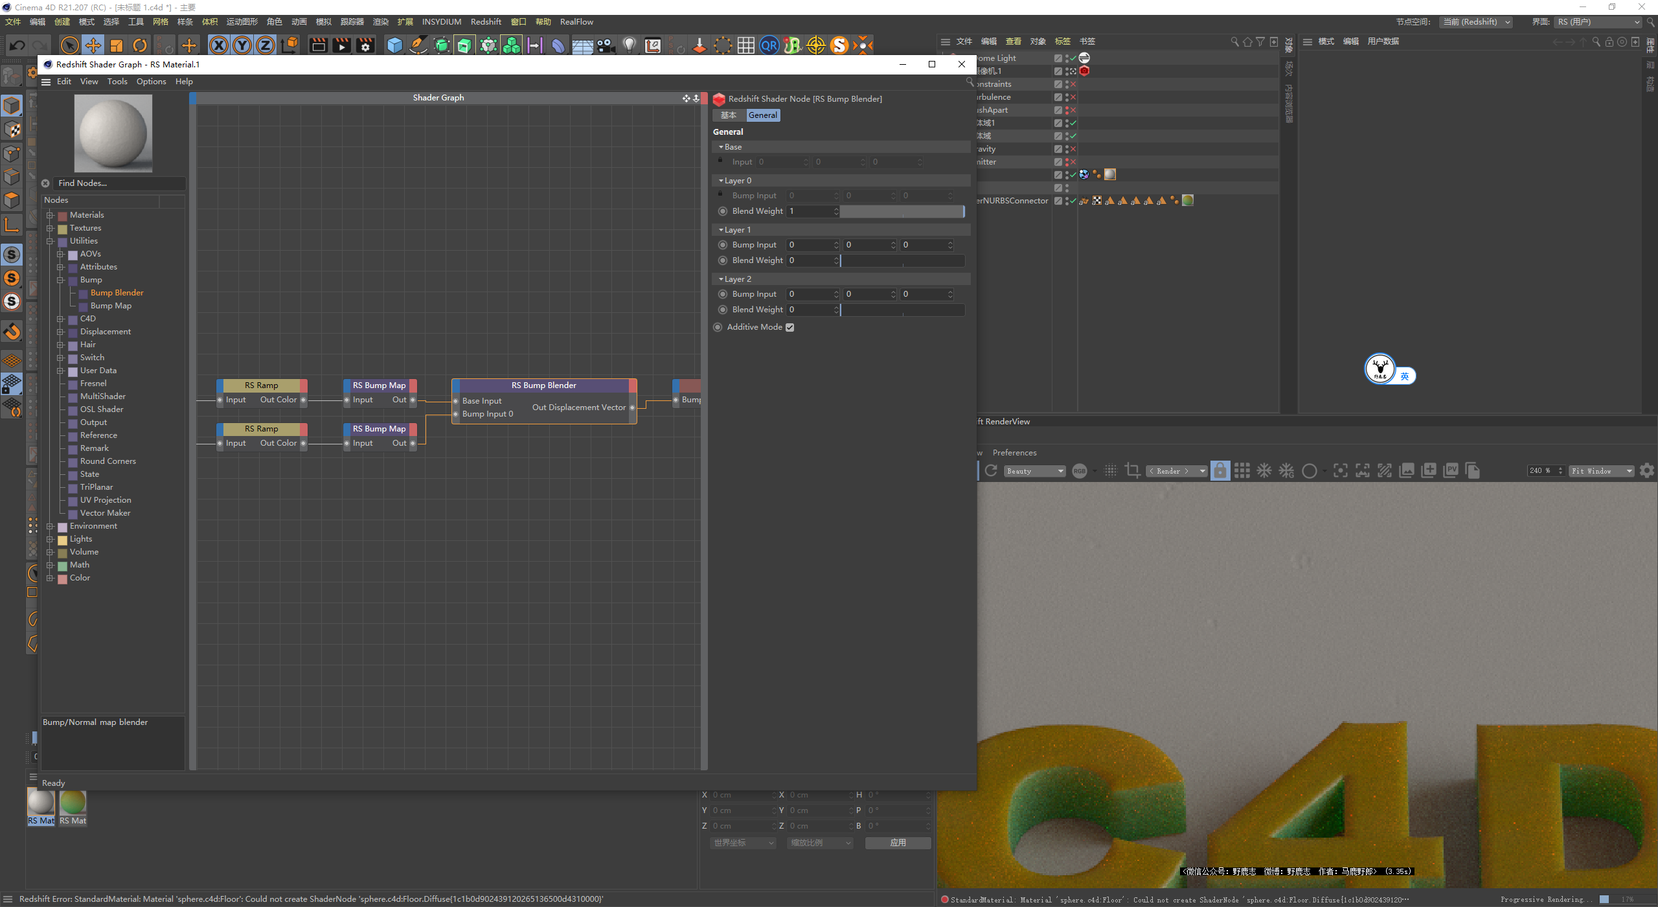This screenshot has width=1658, height=907.
Task: Toggle Layer 1 Blend Weight animation dot
Action: pos(723,260)
